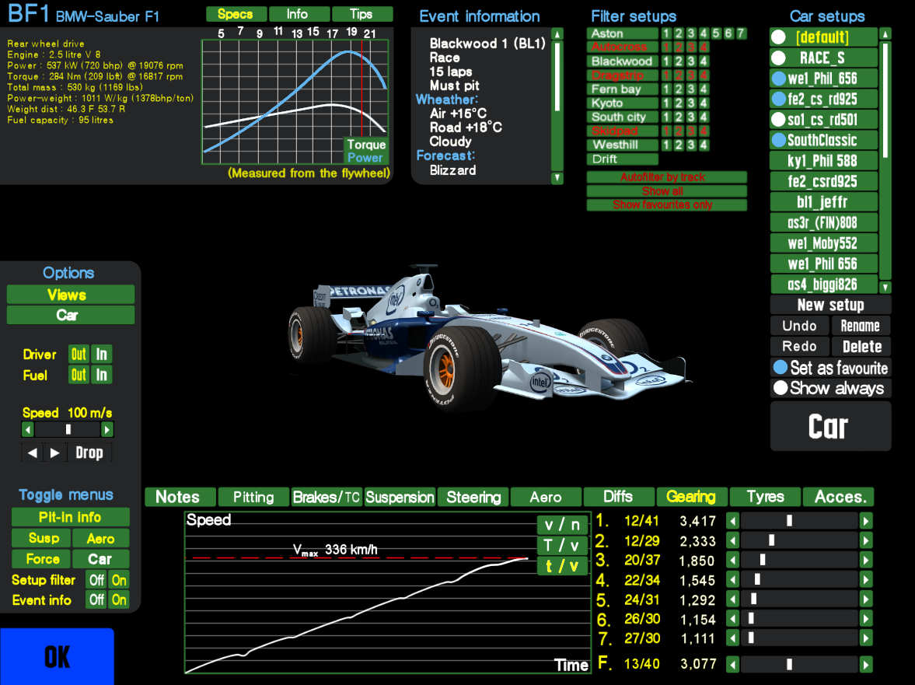Increase final drive ratio with right arrow
This screenshot has height=685, width=915.
(x=866, y=664)
